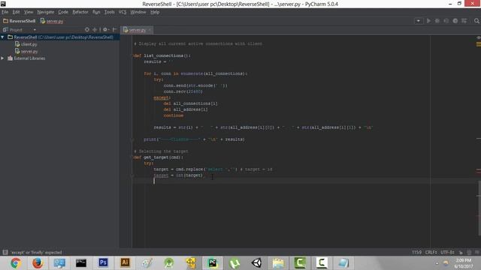The height and width of the screenshot is (270, 481).
Task: Open the Window menu
Action: pyautogui.click(x=138, y=12)
